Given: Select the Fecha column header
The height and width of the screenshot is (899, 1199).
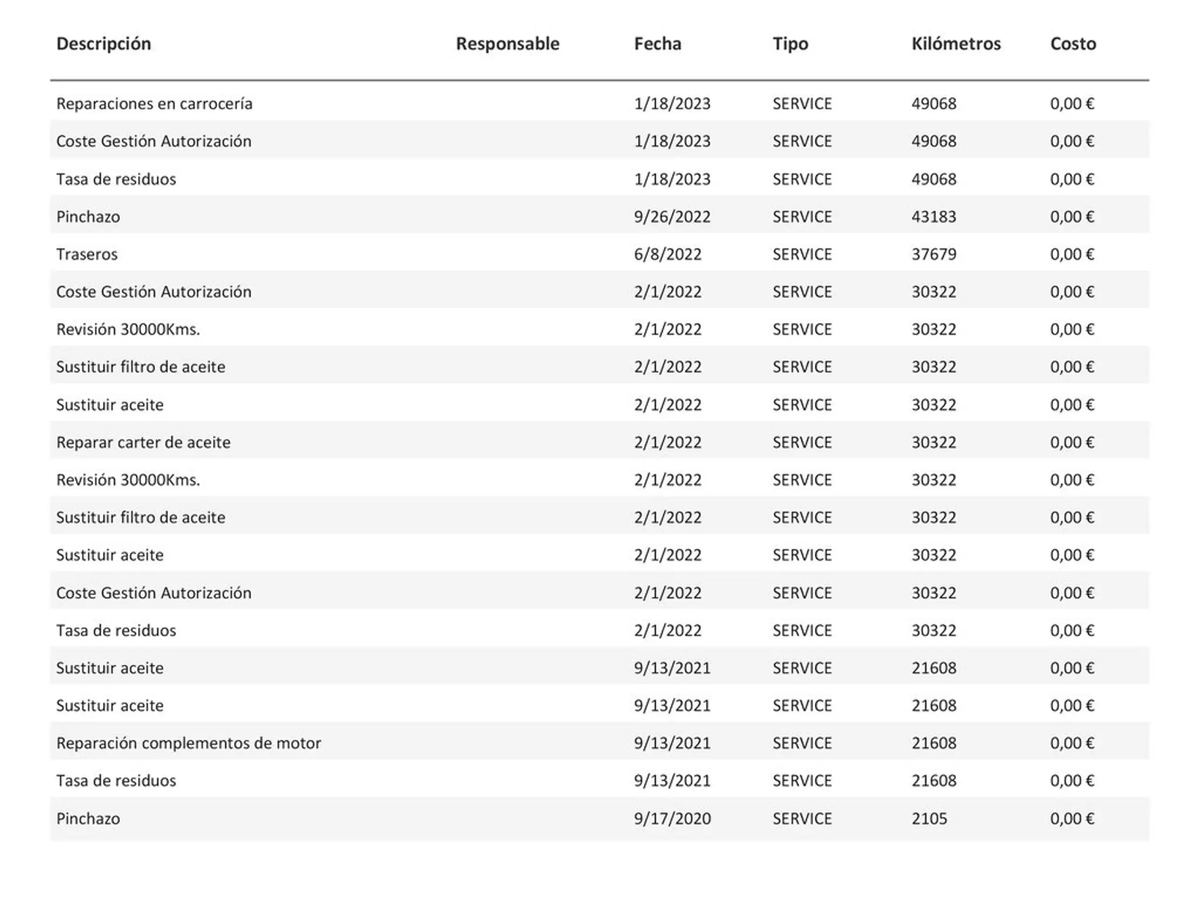Looking at the screenshot, I should 658,44.
